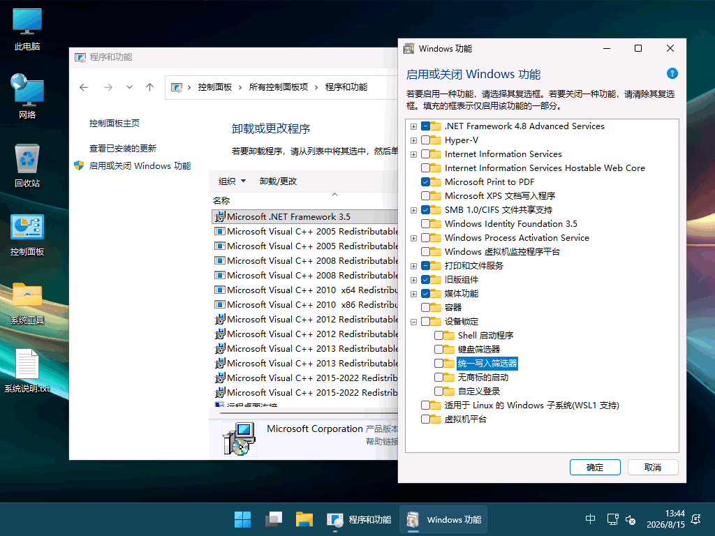The image size is (715, 536).
Task: Open the 系统工具 folder on desktop
Action: (27, 303)
